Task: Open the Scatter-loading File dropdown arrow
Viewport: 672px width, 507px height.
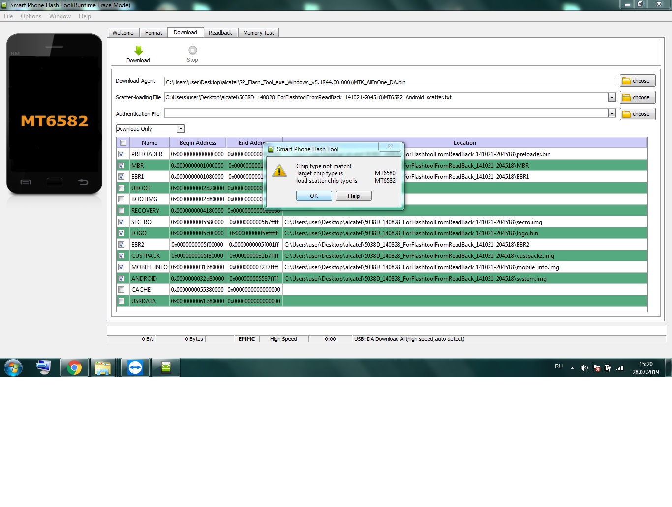Action: tap(612, 97)
